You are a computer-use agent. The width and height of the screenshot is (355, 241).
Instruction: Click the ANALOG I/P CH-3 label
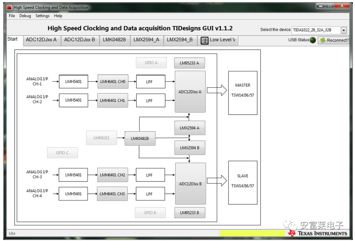37,174
